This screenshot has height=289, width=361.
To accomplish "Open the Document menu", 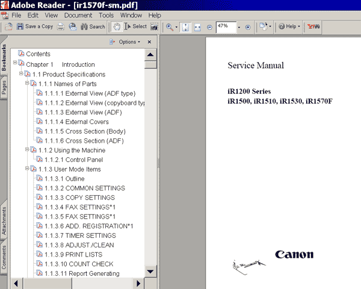I will tap(78, 16).
